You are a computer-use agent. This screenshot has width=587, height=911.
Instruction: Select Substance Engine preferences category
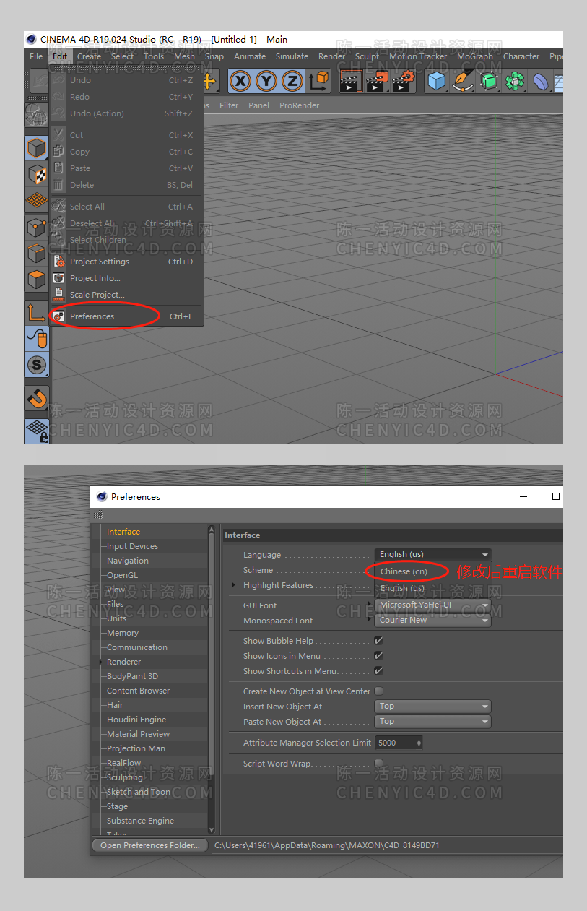[x=140, y=821]
